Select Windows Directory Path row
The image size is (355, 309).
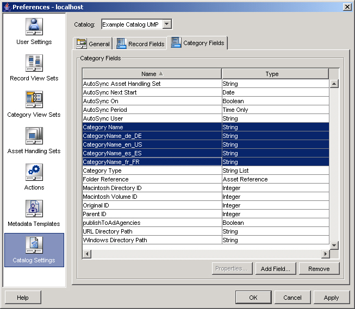click(205, 240)
